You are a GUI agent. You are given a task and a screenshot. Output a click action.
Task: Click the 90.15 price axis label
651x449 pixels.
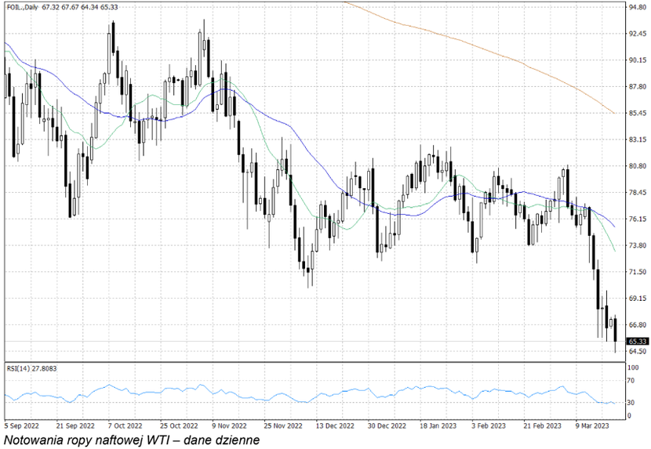(638, 60)
